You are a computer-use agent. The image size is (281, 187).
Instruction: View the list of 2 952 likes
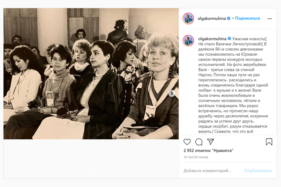208,151
